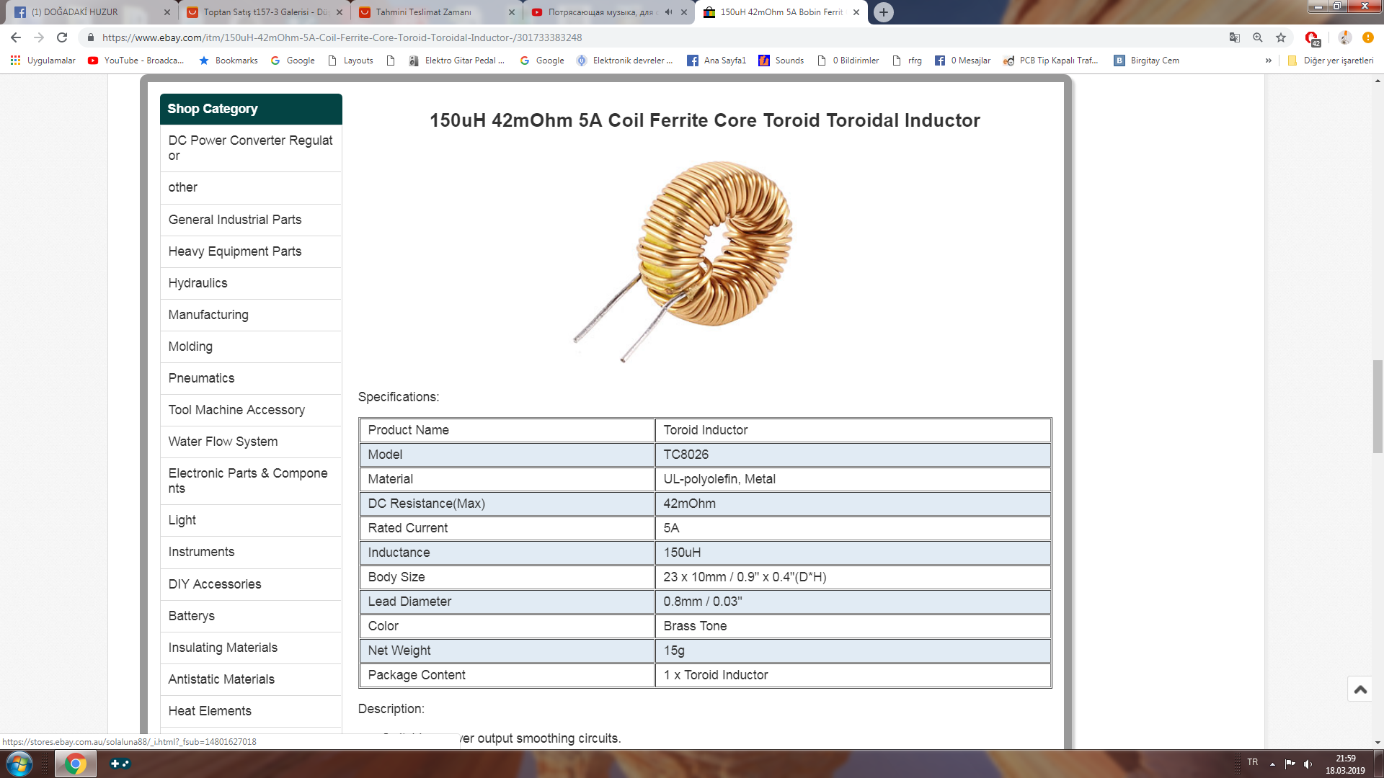Open the 'other' shop category
This screenshot has height=778, width=1384.
point(251,187)
